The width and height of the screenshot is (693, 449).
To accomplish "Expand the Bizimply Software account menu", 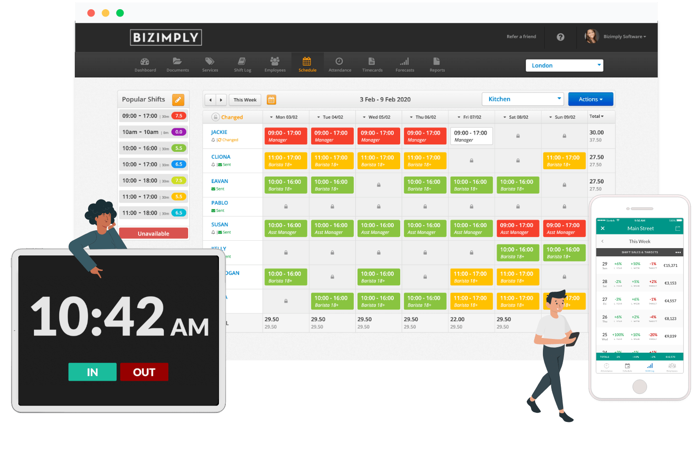I will pos(625,37).
